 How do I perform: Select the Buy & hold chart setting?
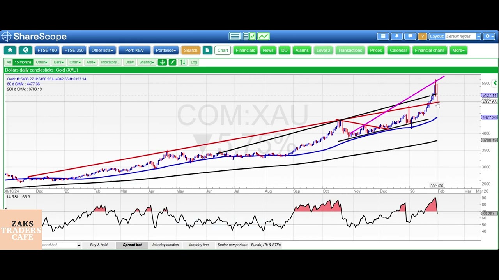pyautogui.click(x=99, y=245)
